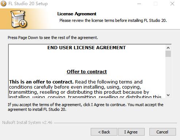Close the setup window with the X button
This screenshot has width=180, height=140.
click(172, 4)
